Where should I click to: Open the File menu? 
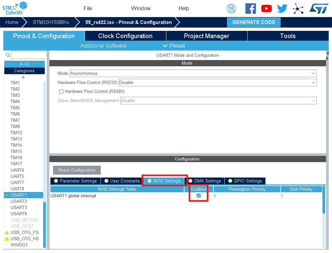coord(88,9)
